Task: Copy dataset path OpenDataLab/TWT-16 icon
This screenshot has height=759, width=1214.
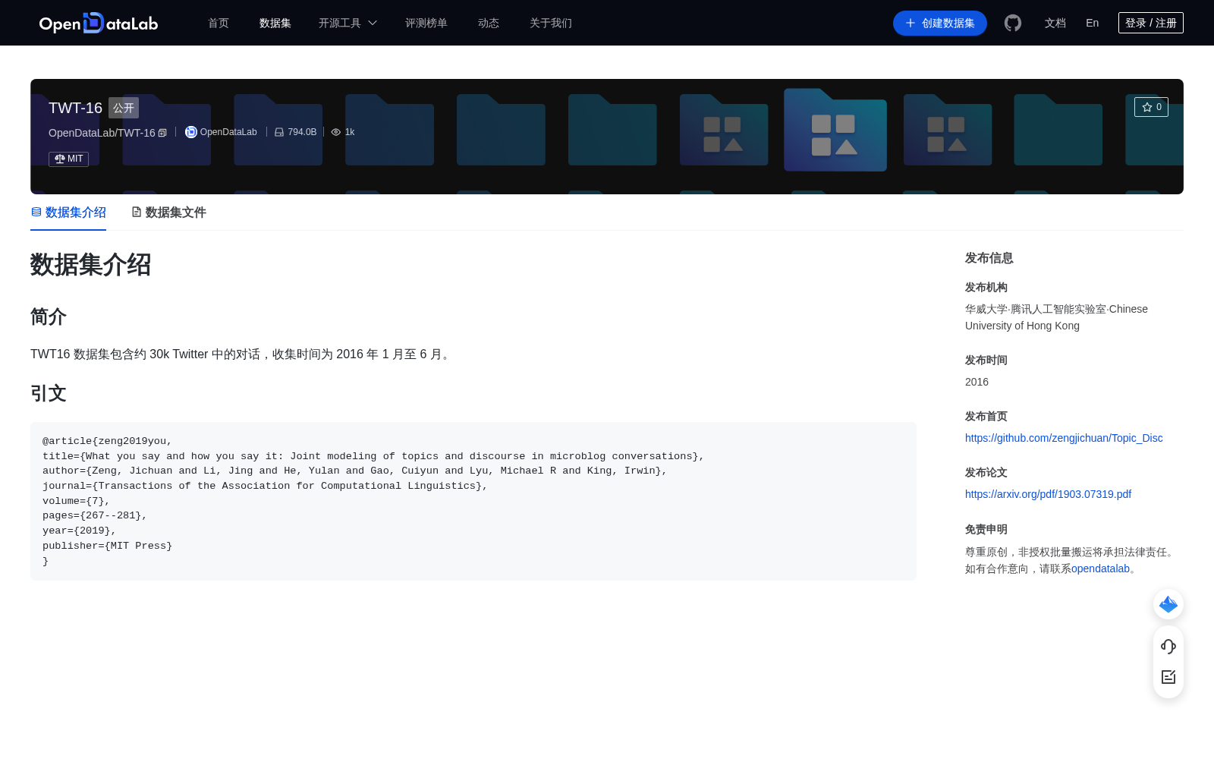Action: click(x=162, y=133)
